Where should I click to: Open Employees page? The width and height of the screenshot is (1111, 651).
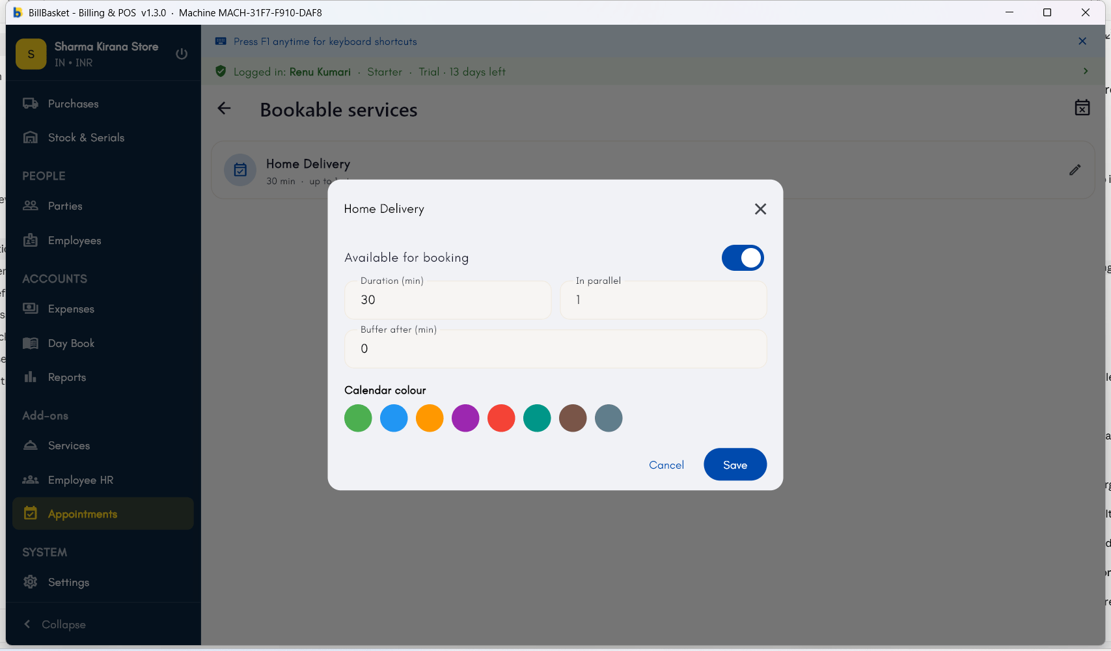(x=103, y=240)
